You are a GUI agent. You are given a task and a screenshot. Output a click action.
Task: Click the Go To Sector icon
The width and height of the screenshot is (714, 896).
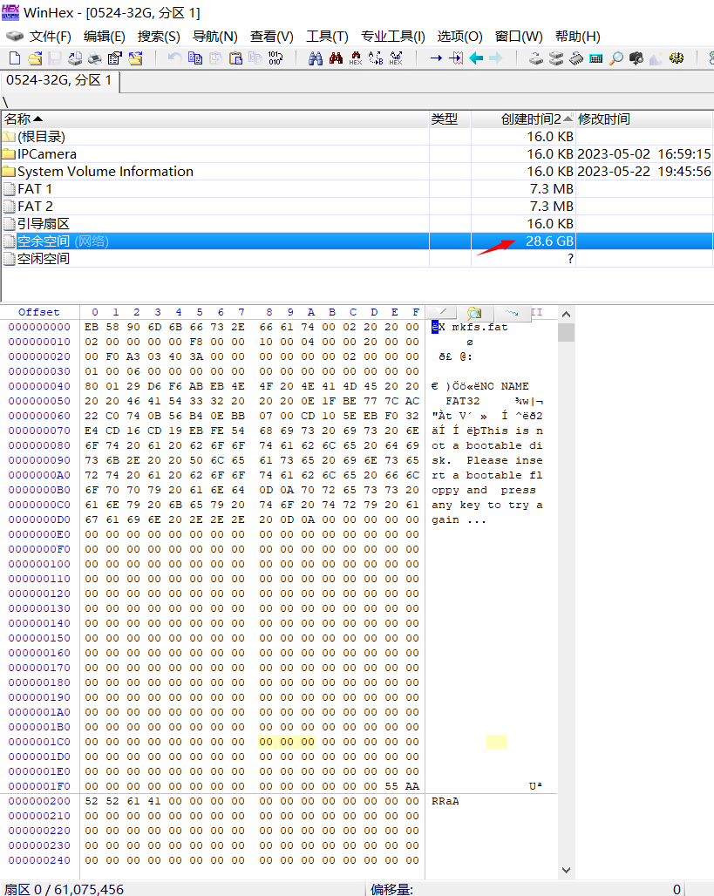coord(456,58)
